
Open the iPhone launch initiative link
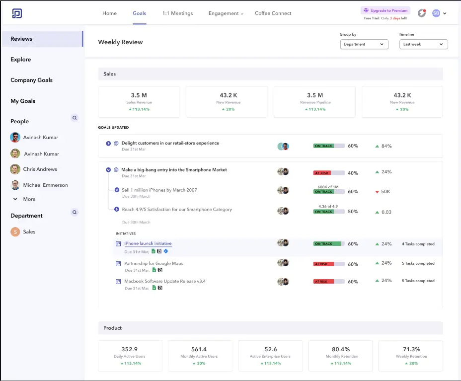[148, 243]
